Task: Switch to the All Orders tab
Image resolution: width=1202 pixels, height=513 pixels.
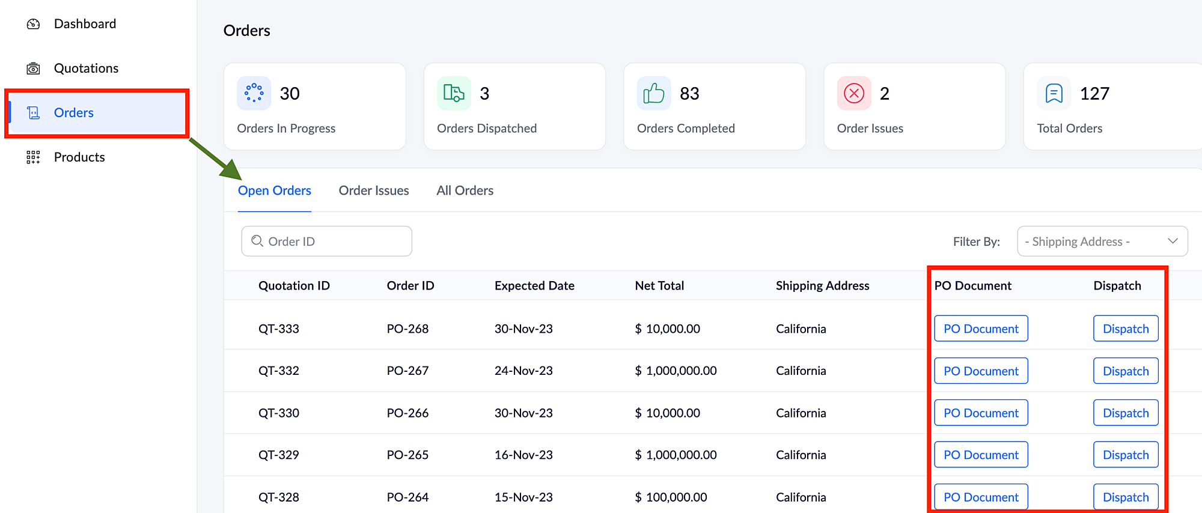Action: (x=465, y=190)
